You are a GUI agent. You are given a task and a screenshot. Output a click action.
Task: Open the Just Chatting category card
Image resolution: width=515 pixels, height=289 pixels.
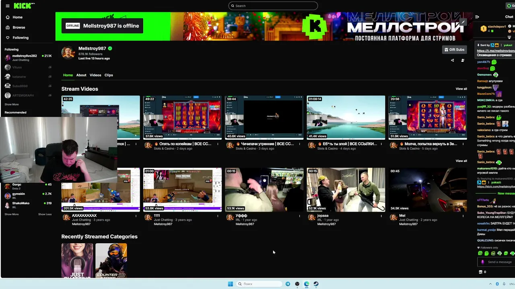(77, 261)
